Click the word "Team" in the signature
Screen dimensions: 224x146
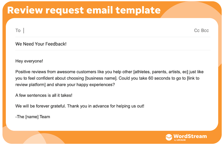click(44, 117)
